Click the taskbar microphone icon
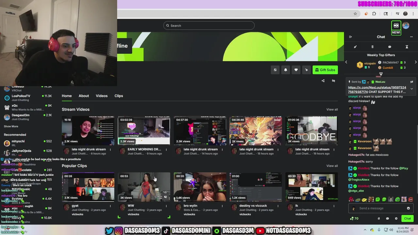Viewport: 418px width, 235px height. (x=379, y=230)
